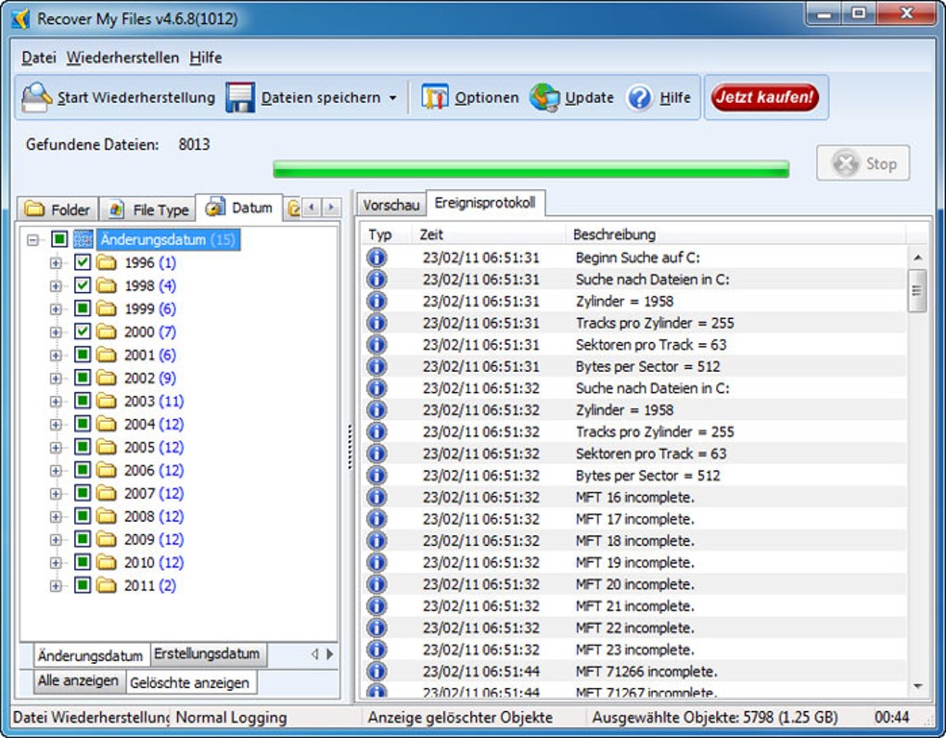The image size is (946, 738).
Task: Open the Datei menu
Action: (39, 57)
